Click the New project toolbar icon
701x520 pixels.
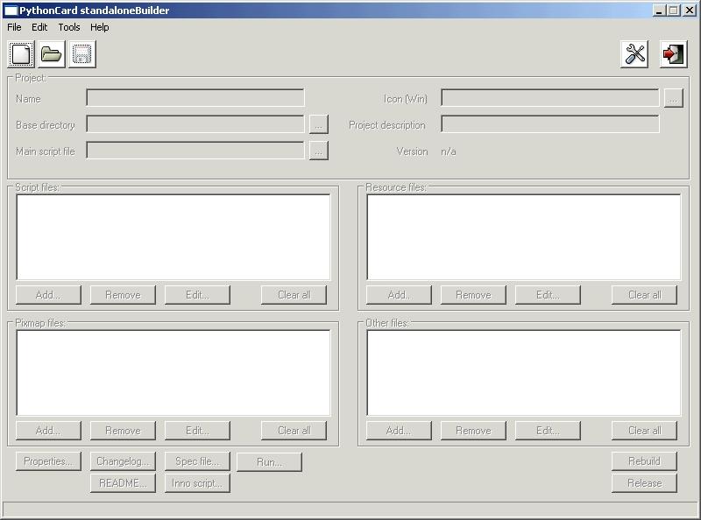click(21, 54)
